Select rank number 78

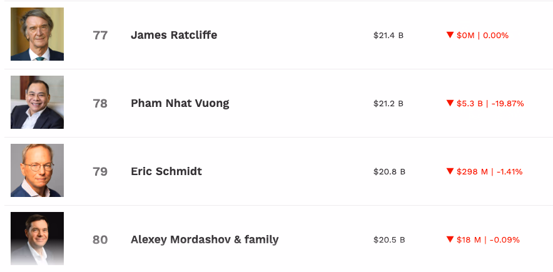point(100,103)
